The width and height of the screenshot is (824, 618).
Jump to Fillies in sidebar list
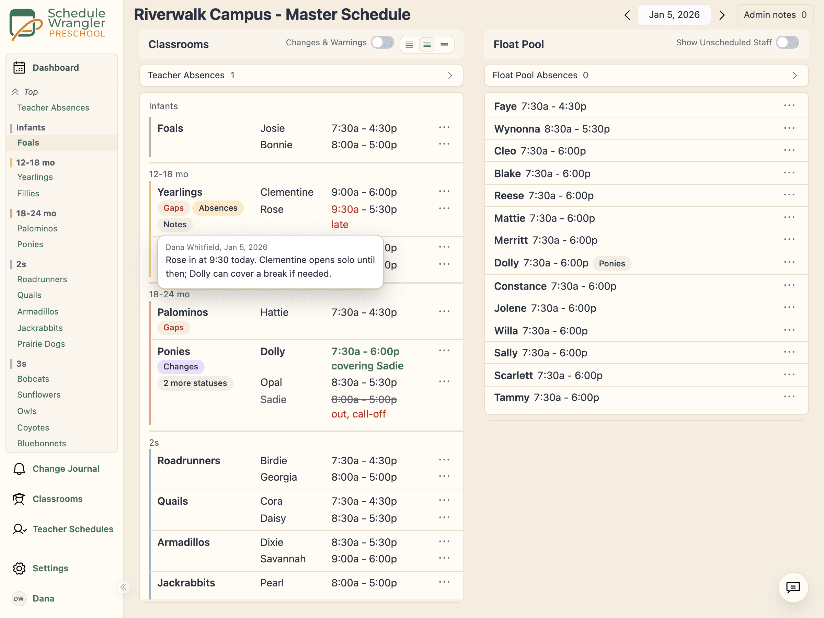[x=28, y=193]
